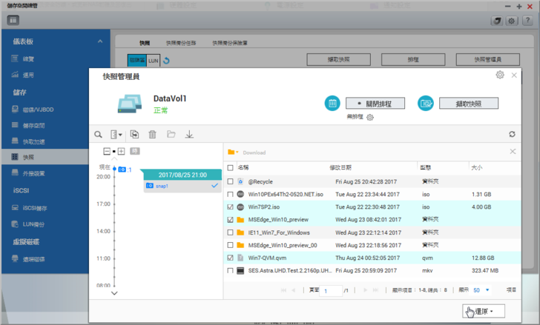Open the view mode dropdown in toolbar
The width and height of the screenshot is (540, 325).
click(116, 134)
